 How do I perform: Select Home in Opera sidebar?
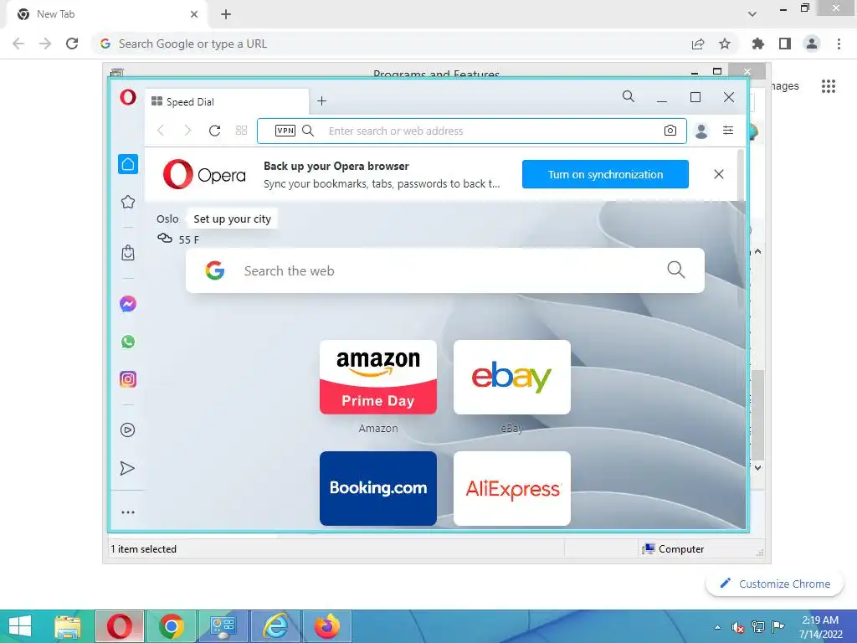tap(128, 164)
